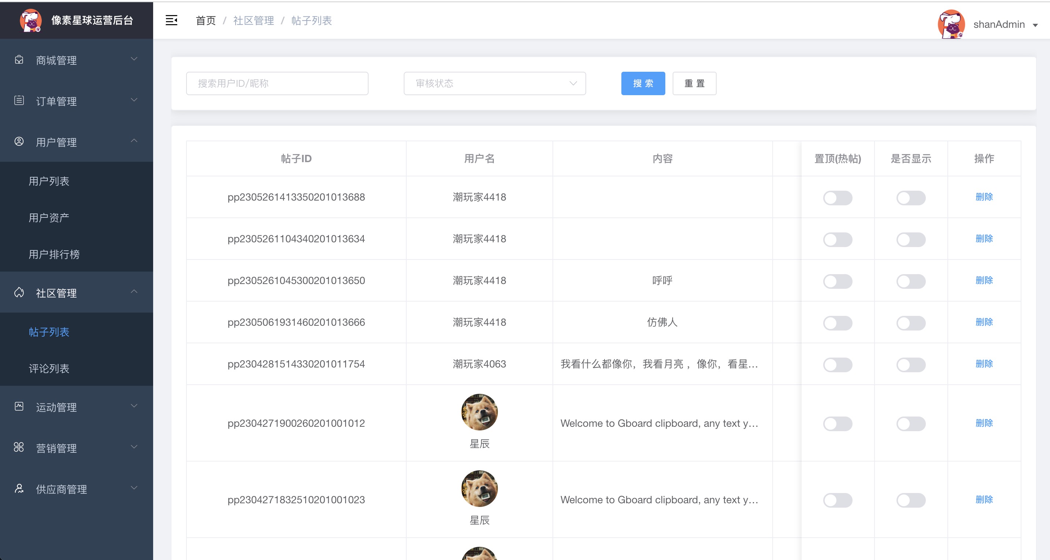The image size is (1050, 560).
Task: Toggle 置顶 switch for 潮玩家4063 post
Action: [x=838, y=365]
